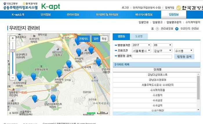
Task: Click home arrow icon in breadcrumb
Action: coord(157,29)
